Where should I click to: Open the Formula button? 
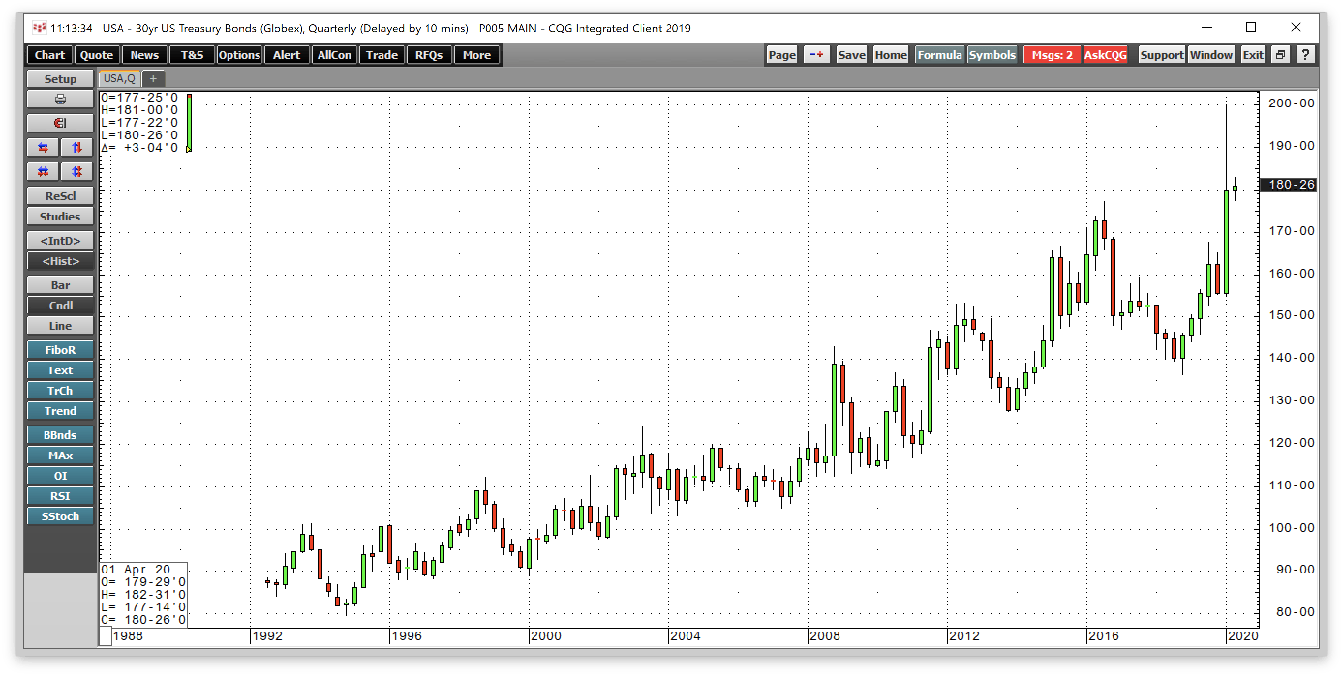940,55
